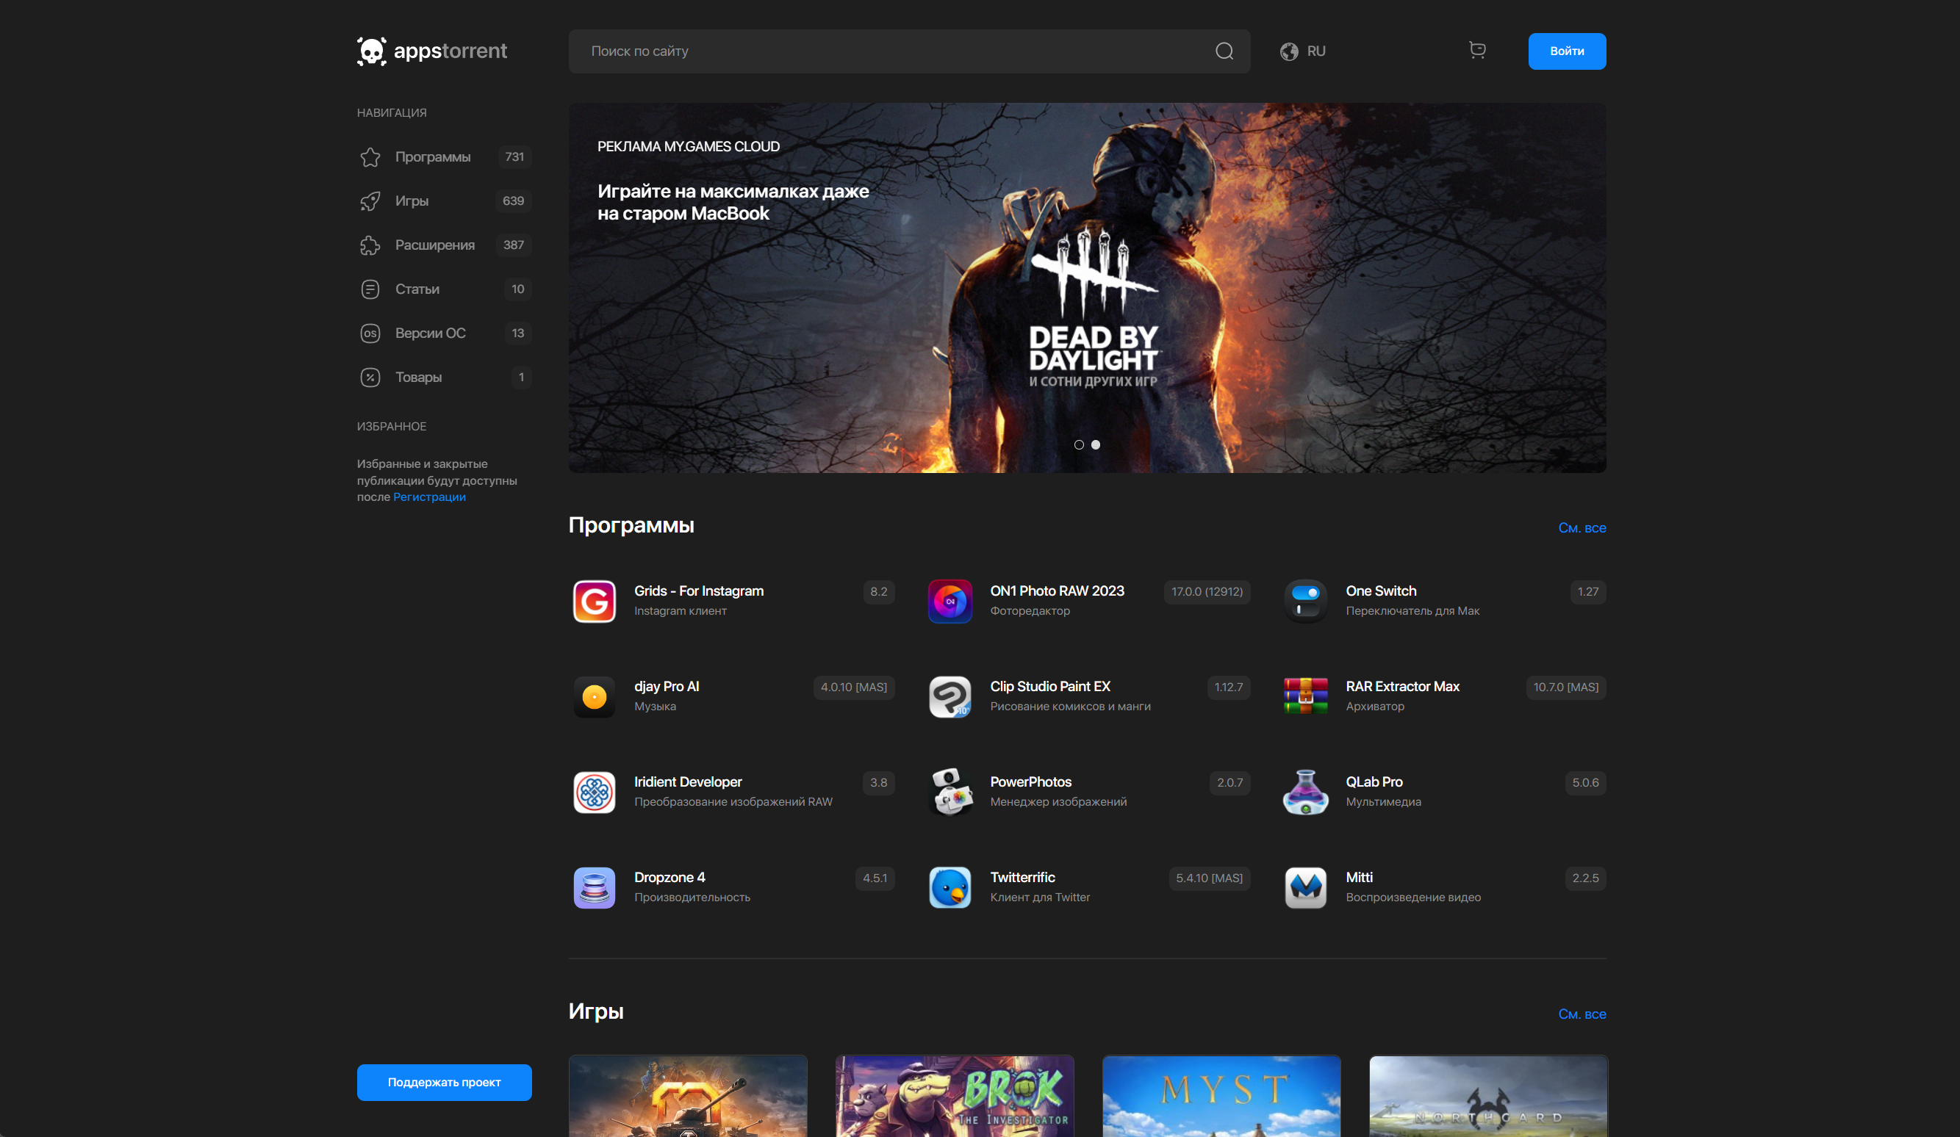
Task: Click the search magnifier icon
Action: pyautogui.click(x=1224, y=51)
